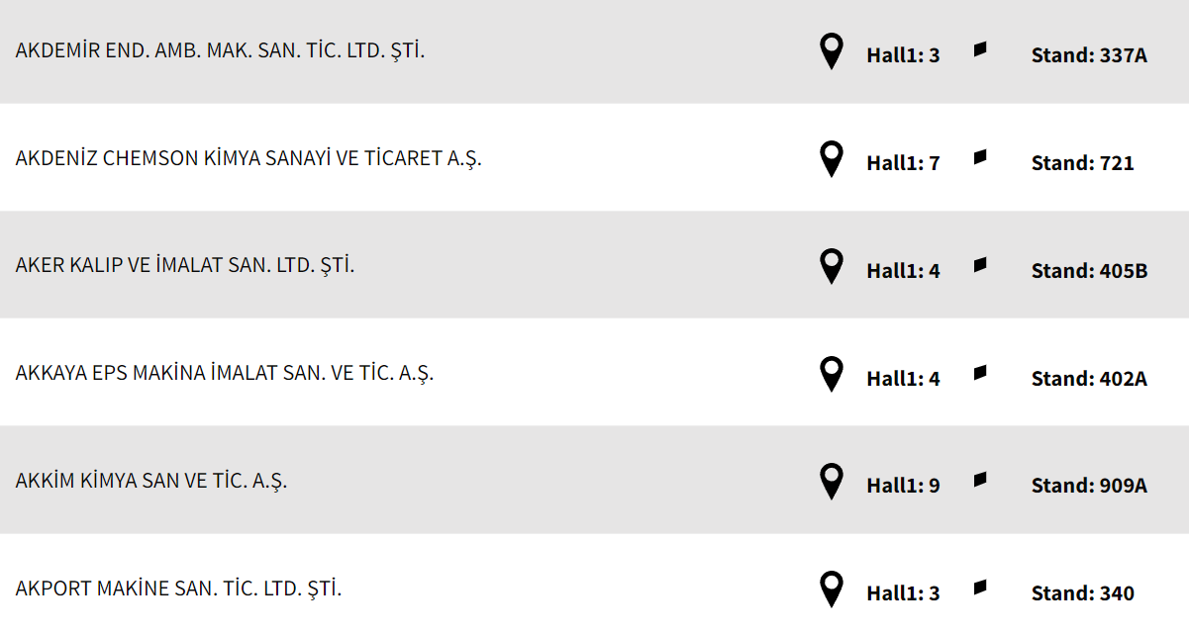Open AKPORT MAKİNE SAN. TİC. listing
Screen dimensions: 1189x635
(178, 590)
